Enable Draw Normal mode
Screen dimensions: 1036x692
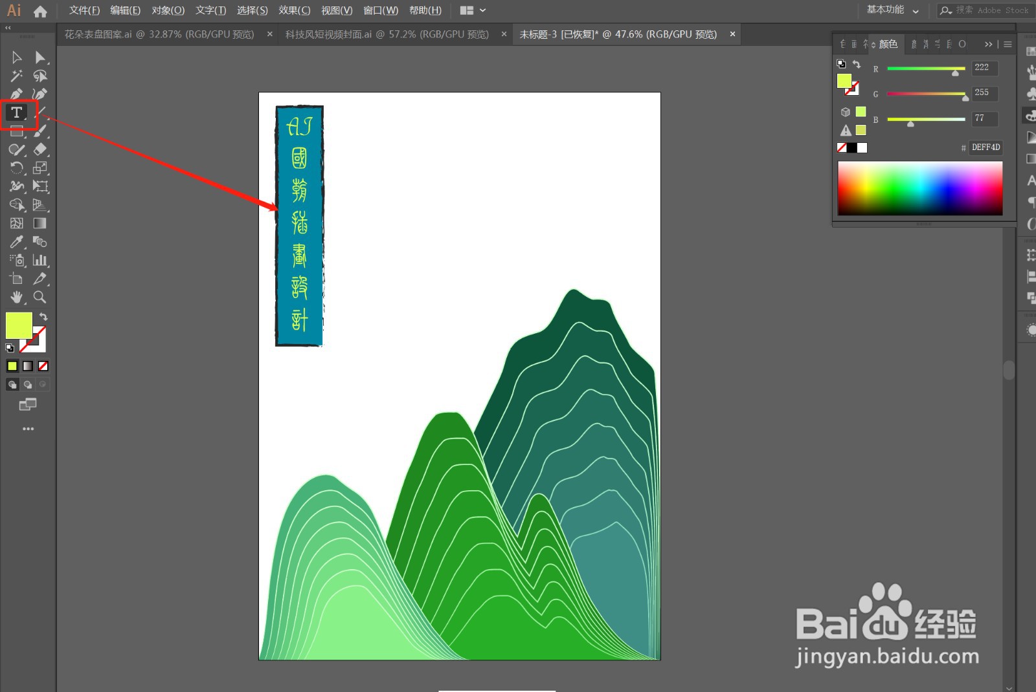tap(12, 385)
